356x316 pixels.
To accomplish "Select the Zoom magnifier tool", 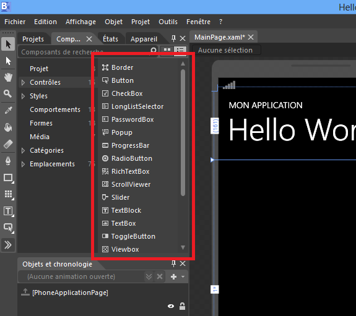I will point(7,93).
